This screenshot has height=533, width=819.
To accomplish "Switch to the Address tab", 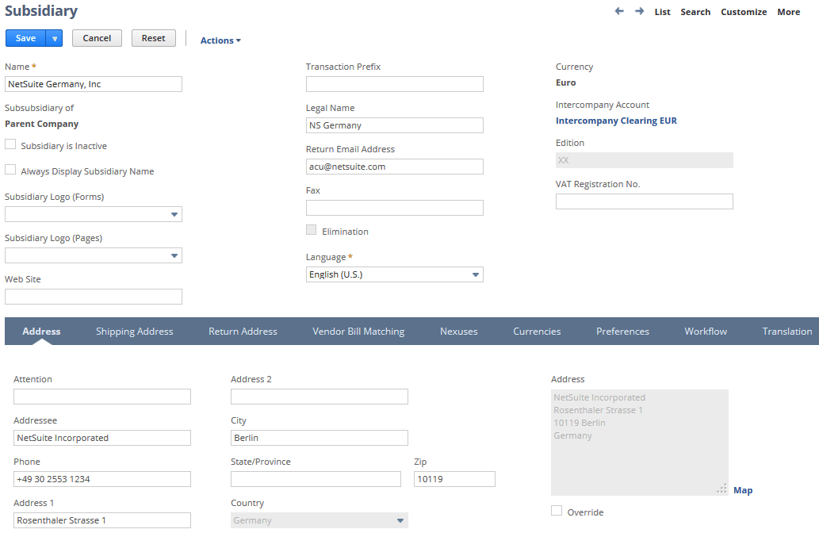I will coord(41,332).
